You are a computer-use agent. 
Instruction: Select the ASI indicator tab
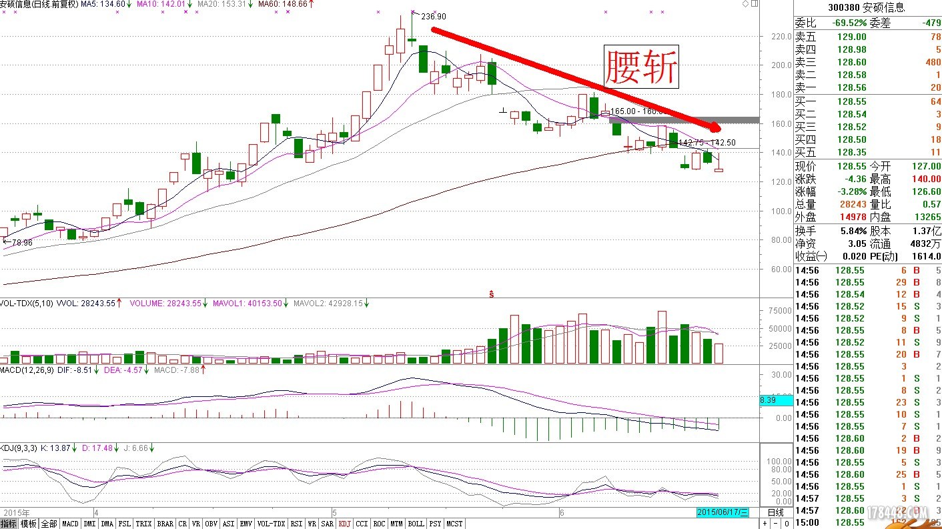(228, 524)
